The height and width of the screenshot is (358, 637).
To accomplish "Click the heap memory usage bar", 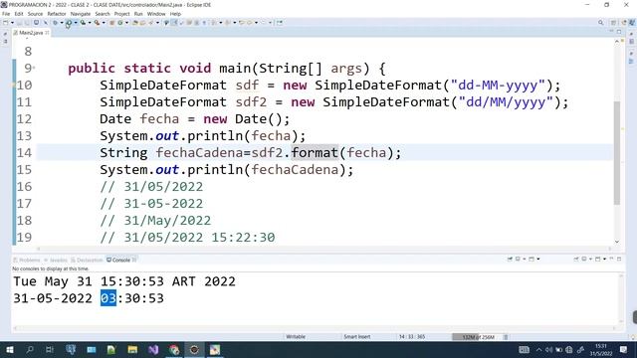I will click(x=478, y=337).
